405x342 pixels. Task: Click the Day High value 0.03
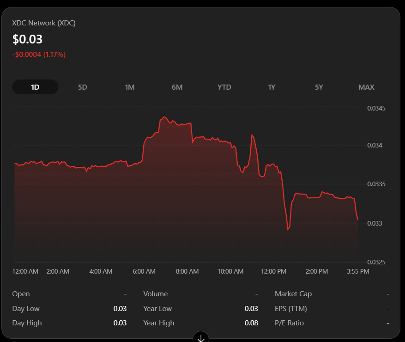click(120, 323)
